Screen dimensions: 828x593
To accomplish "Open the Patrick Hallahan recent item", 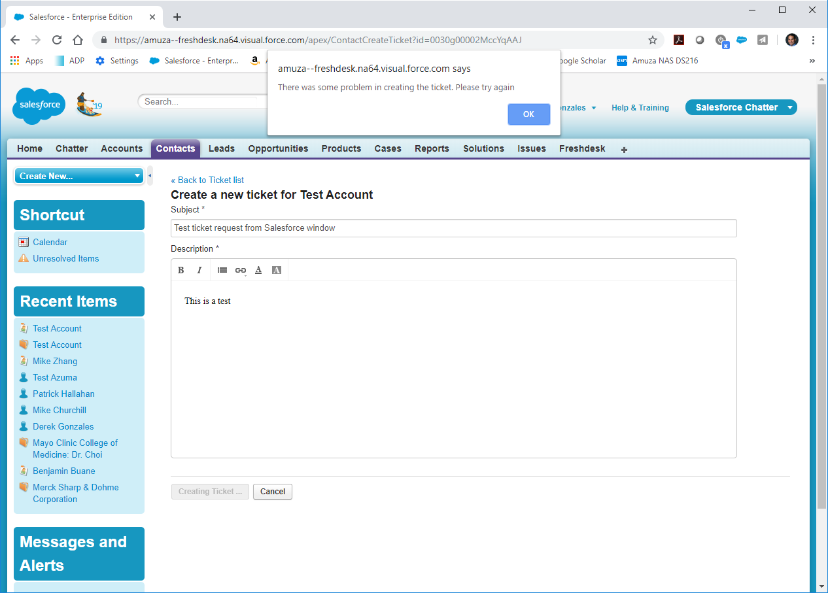I will click(63, 394).
